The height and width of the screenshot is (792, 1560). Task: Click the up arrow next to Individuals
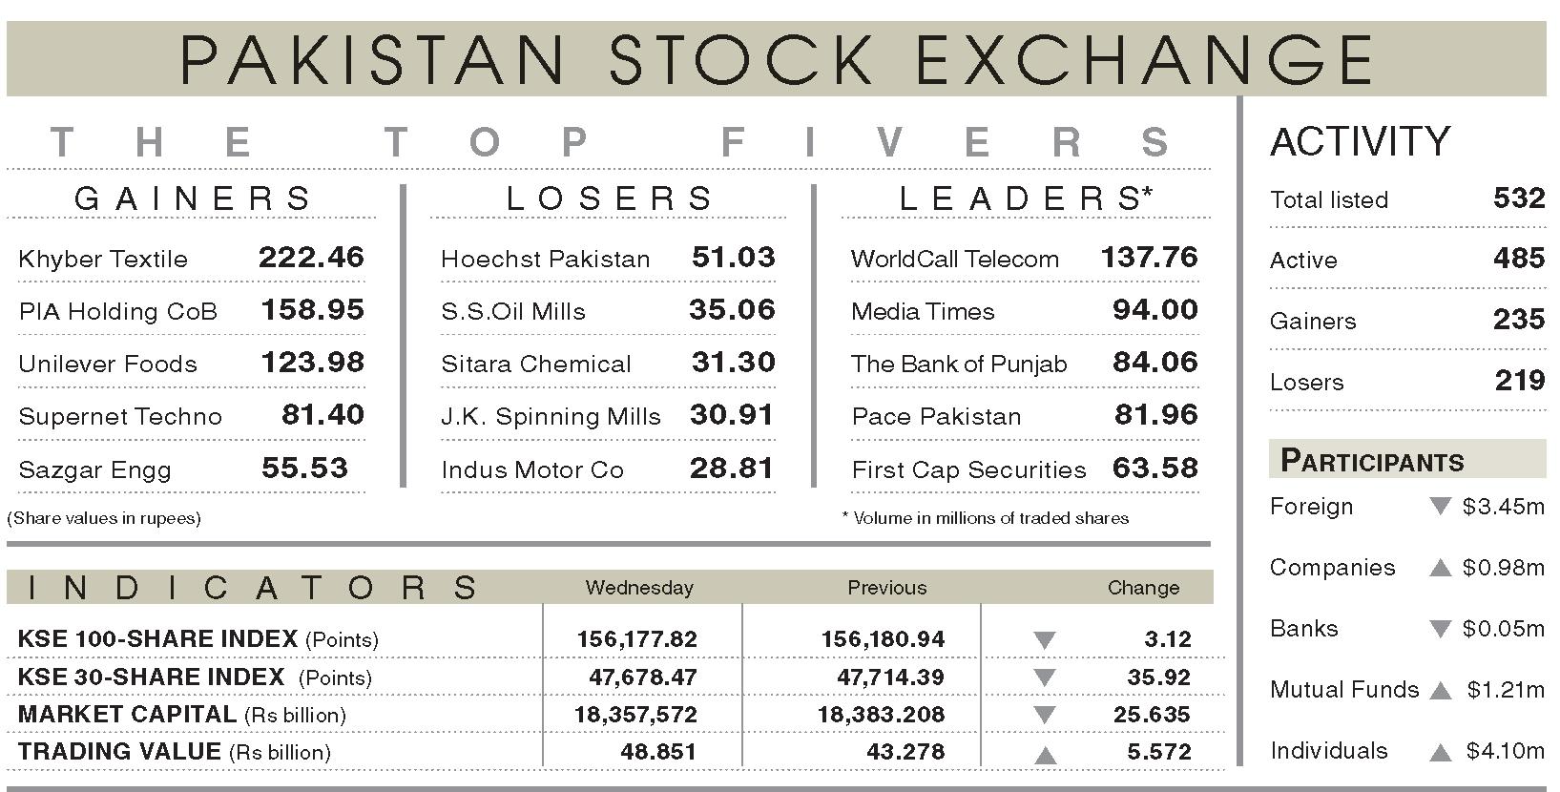coord(1441,751)
